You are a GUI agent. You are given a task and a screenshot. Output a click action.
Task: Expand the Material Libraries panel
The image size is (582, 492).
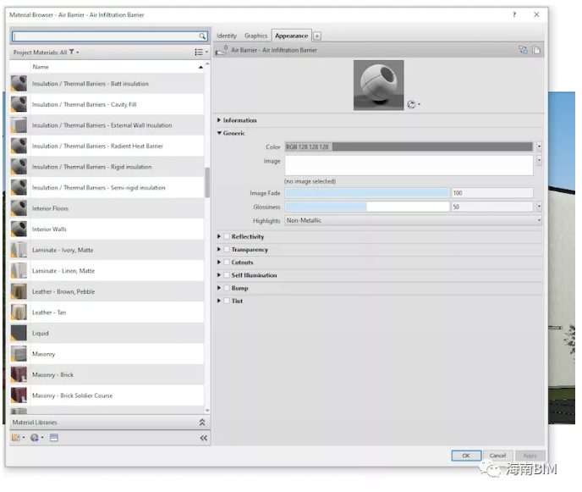[x=202, y=423]
